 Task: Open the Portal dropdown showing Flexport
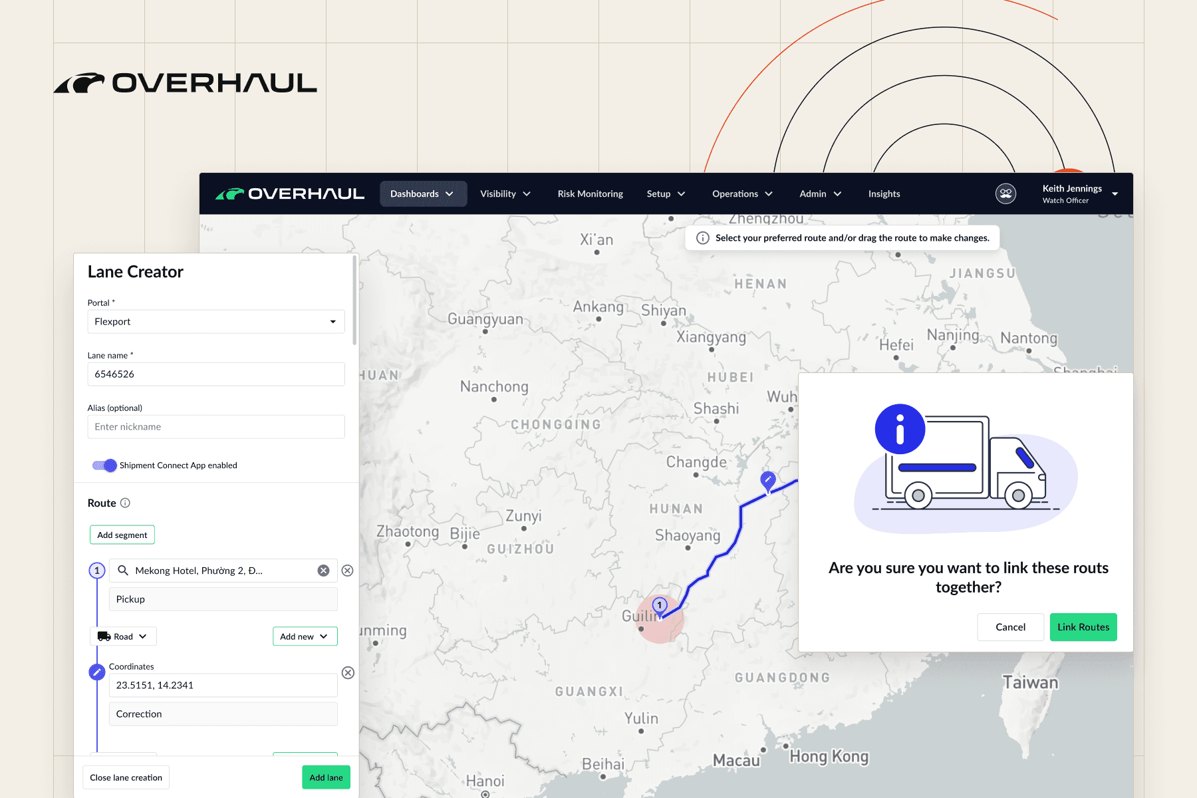point(216,322)
